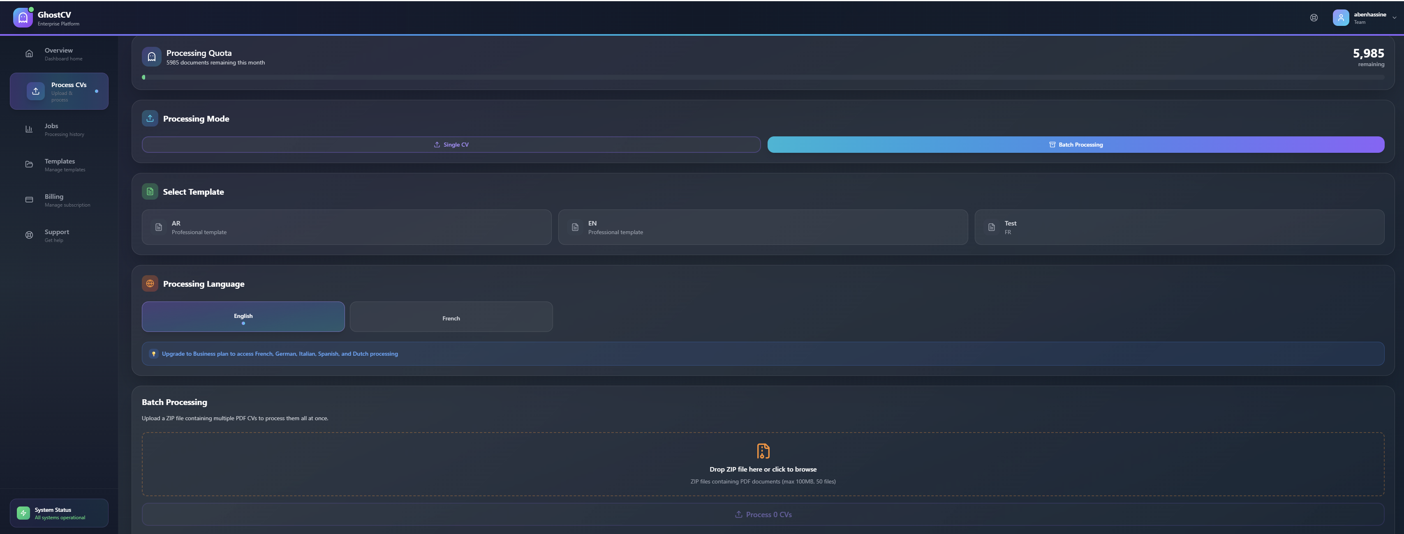This screenshot has height=534, width=1404.
Task: Click the ZIP file icon in drop zone
Action: (x=763, y=451)
